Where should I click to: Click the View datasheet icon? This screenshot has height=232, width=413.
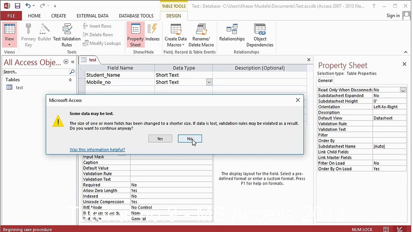9,30
